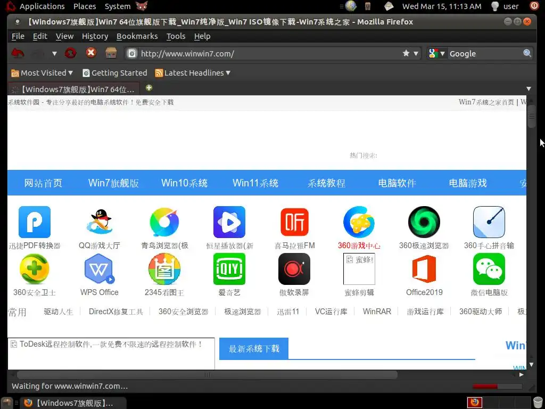Open the Getting Started bookmark

pos(115,73)
